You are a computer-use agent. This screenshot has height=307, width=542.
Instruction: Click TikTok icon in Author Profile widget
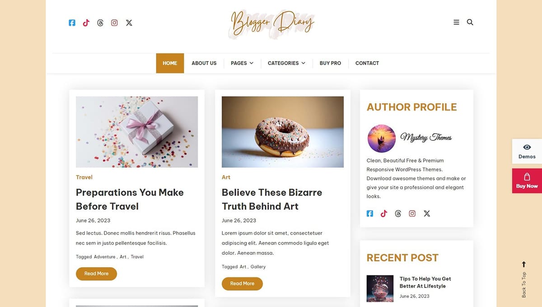tap(384, 214)
